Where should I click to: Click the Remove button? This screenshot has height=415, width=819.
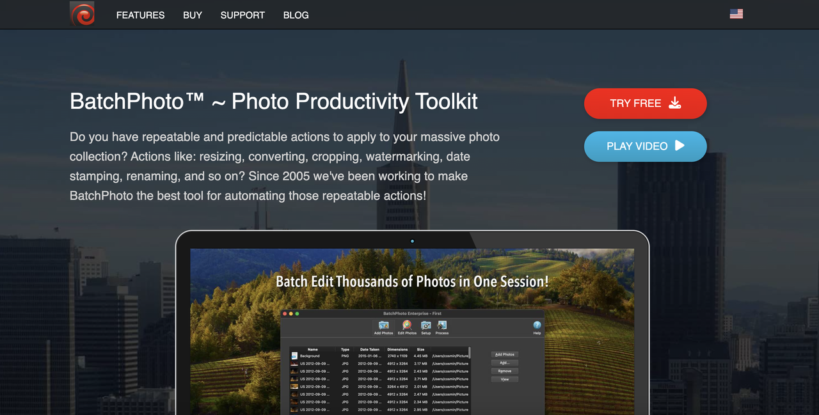click(x=505, y=371)
